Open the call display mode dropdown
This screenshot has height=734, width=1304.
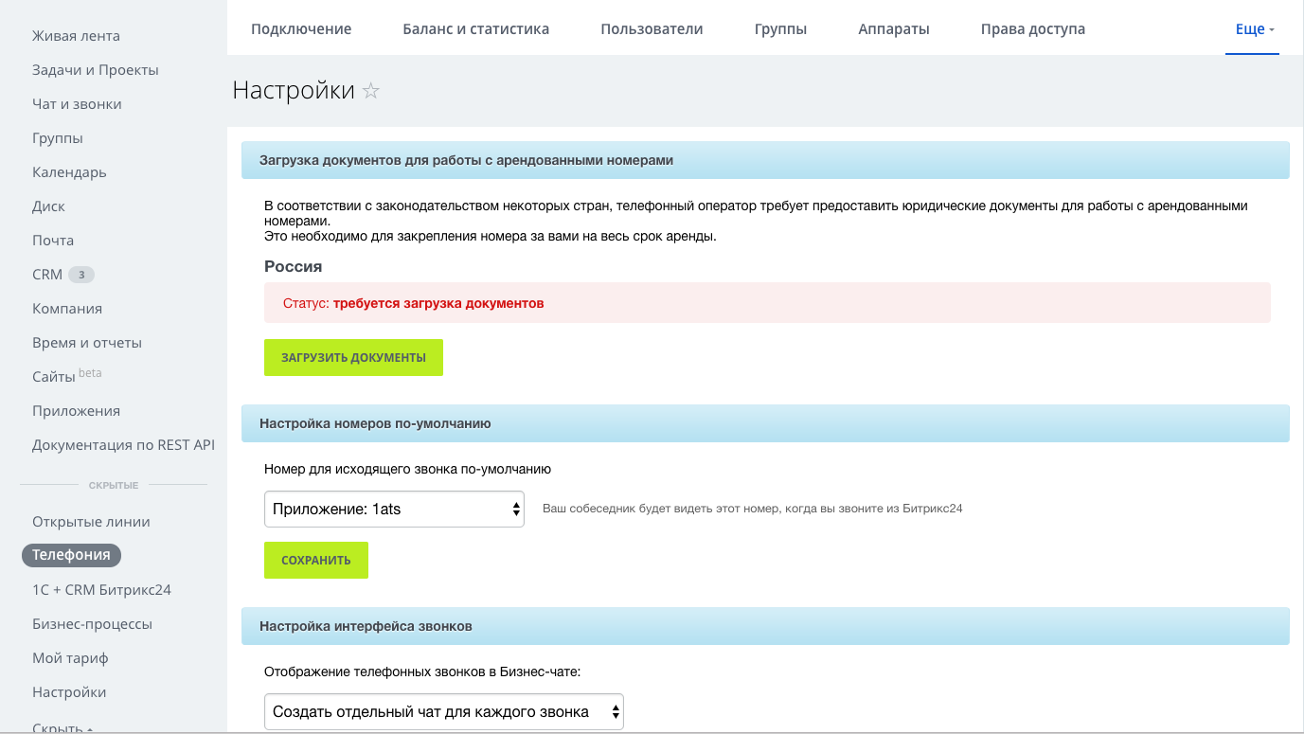pyautogui.click(x=444, y=711)
